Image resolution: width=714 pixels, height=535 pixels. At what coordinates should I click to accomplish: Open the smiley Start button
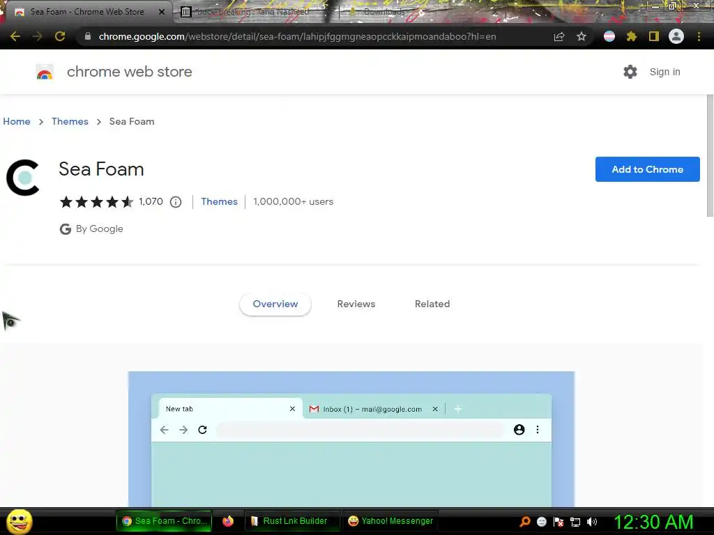coord(19,521)
